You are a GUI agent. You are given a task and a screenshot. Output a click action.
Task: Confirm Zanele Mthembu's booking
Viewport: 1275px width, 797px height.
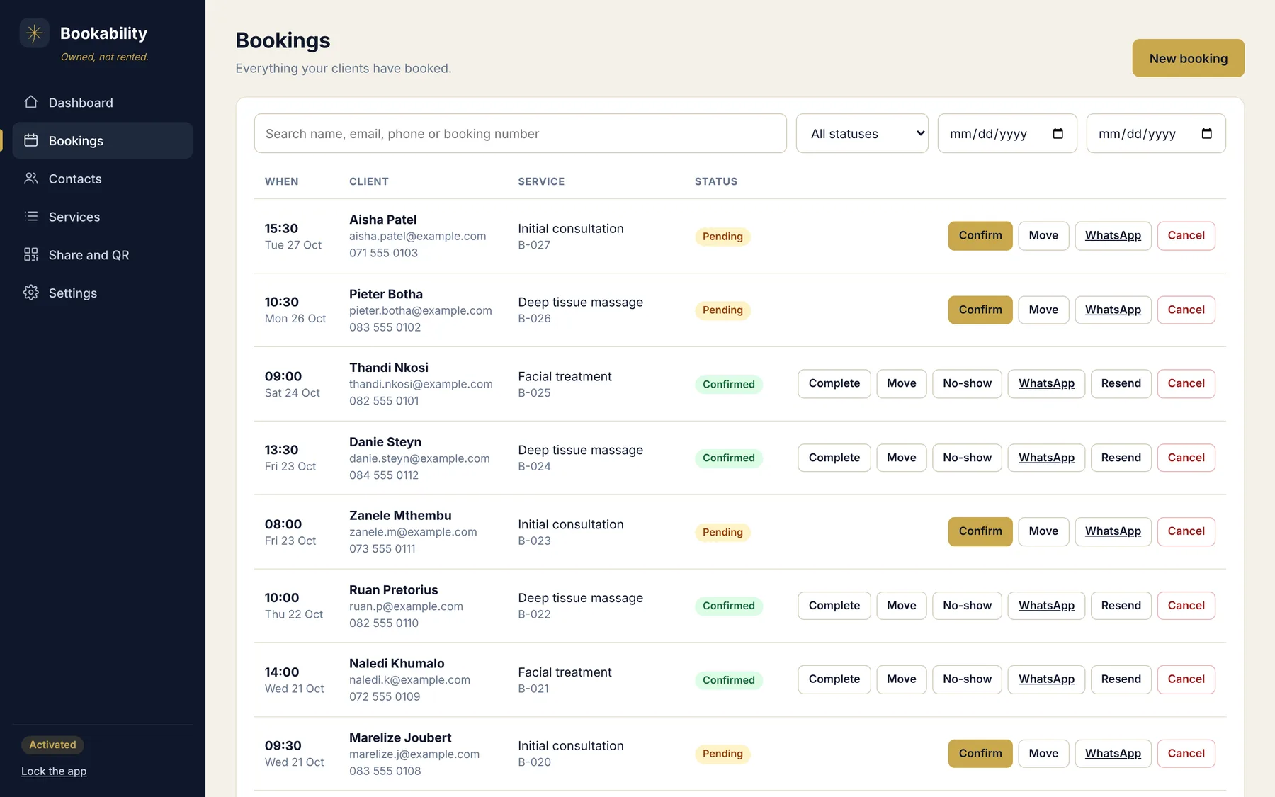pyautogui.click(x=980, y=531)
